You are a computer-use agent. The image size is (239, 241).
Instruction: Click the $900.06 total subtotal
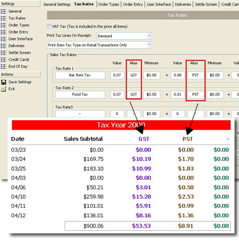(x=93, y=226)
